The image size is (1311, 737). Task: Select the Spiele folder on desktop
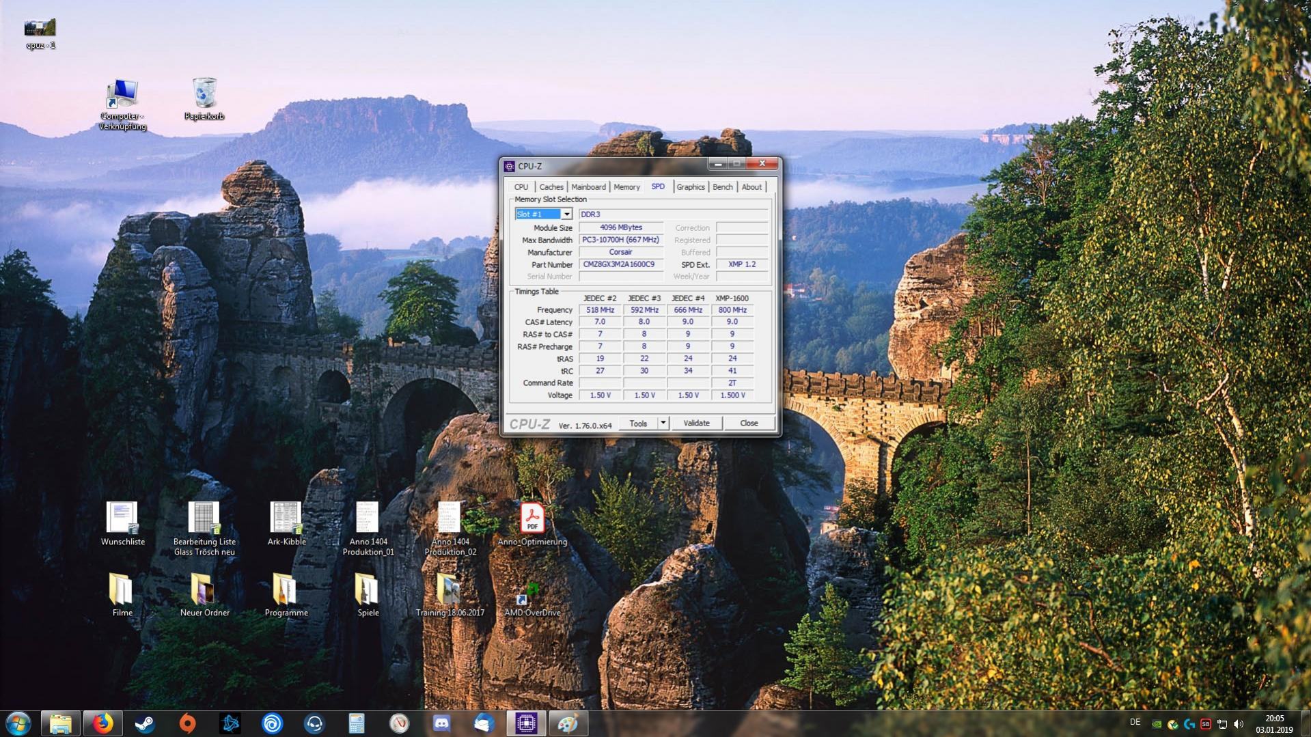pos(368,596)
